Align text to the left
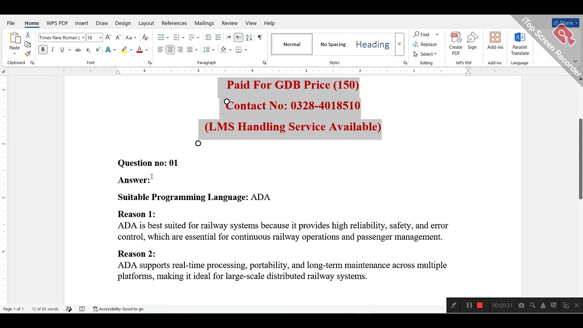 click(160, 50)
